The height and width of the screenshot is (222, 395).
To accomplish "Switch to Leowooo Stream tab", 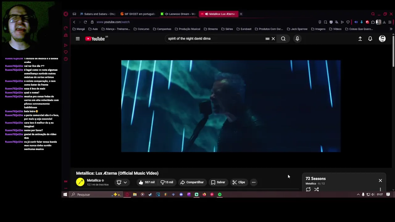I will (x=178, y=14).
